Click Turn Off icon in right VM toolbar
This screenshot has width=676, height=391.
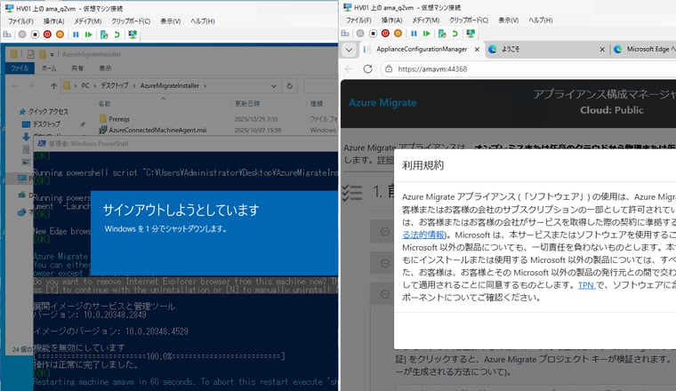(373, 33)
